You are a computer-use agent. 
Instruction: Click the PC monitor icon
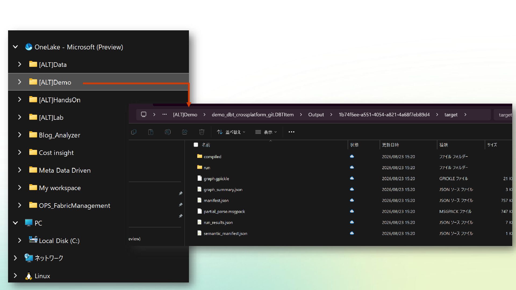tap(29, 223)
